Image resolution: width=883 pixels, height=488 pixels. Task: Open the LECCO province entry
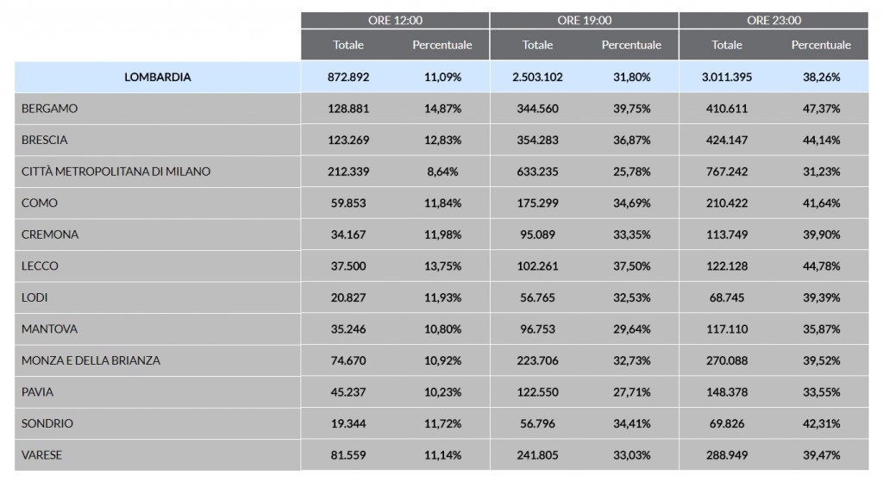(40, 266)
